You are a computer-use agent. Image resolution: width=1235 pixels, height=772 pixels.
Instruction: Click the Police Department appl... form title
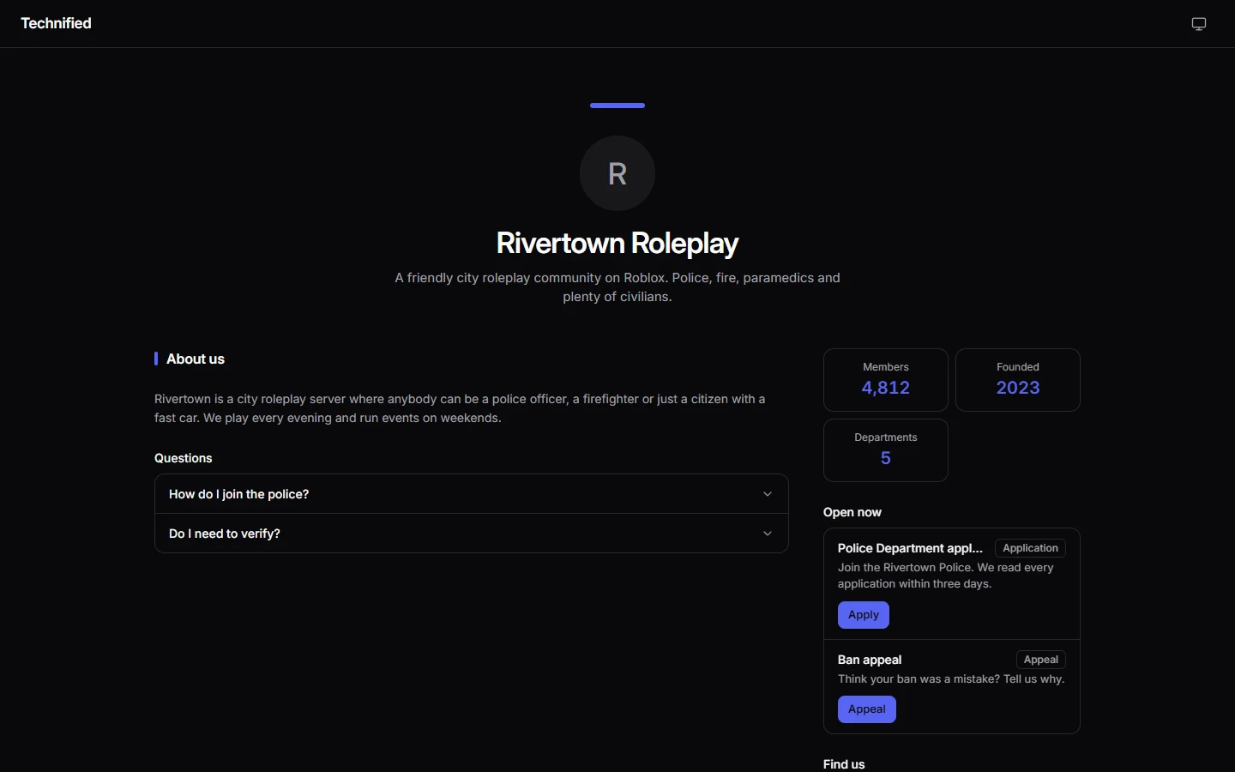(x=911, y=548)
